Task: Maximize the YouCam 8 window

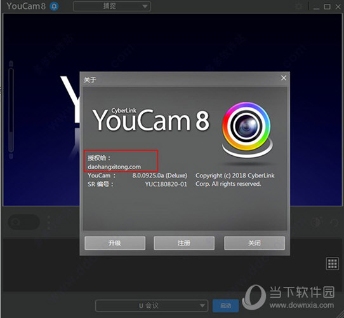Action: (x=327, y=7)
